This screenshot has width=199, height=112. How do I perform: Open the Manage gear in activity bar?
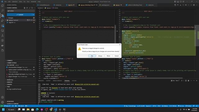click(2, 102)
